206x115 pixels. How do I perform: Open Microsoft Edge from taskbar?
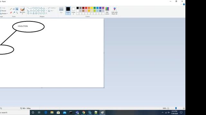click(46, 112)
